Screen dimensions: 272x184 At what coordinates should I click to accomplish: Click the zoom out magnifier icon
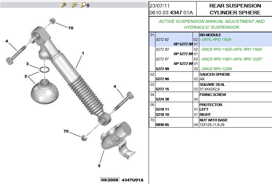(x=74, y=5)
